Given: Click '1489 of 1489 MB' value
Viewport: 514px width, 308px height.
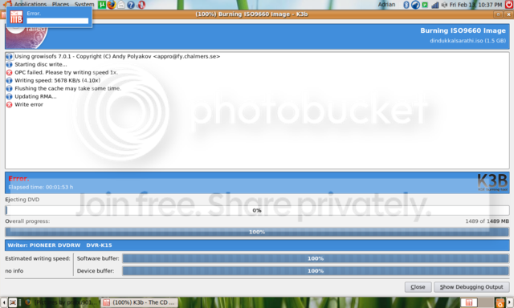Looking at the screenshot, I should [x=487, y=221].
